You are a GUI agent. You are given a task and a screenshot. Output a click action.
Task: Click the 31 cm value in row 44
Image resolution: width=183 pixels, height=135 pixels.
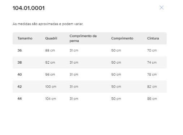tap(74, 99)
